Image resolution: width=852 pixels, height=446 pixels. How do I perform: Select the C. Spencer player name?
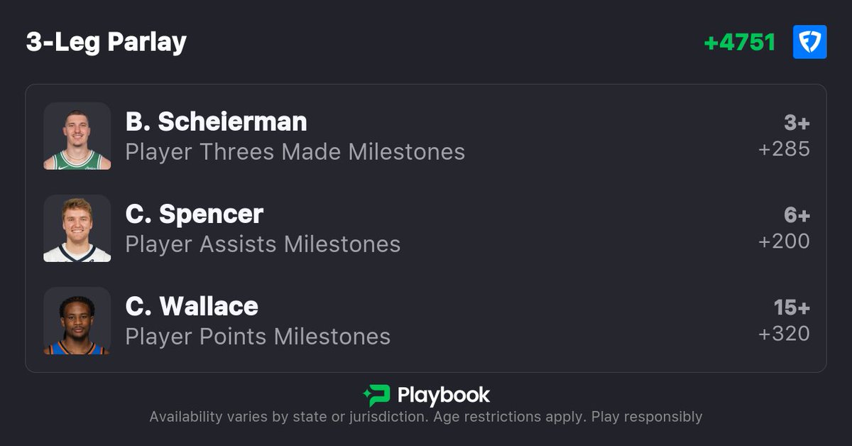(x=194, y=214)
